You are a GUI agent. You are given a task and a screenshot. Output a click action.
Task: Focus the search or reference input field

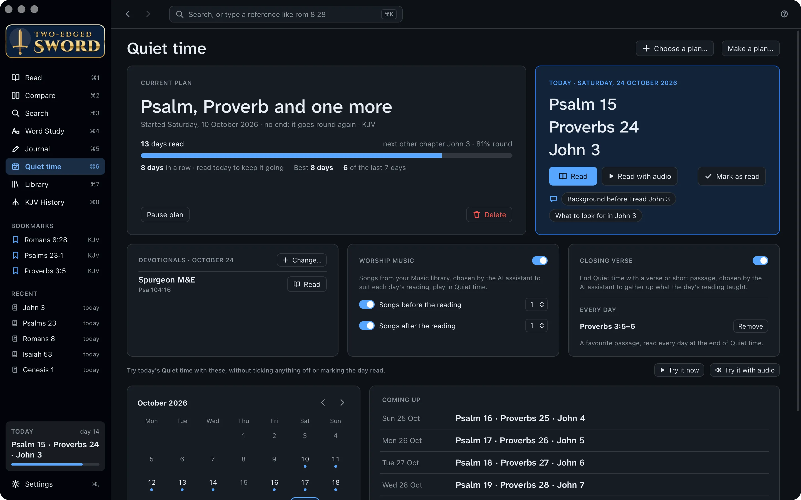[286, 14]
